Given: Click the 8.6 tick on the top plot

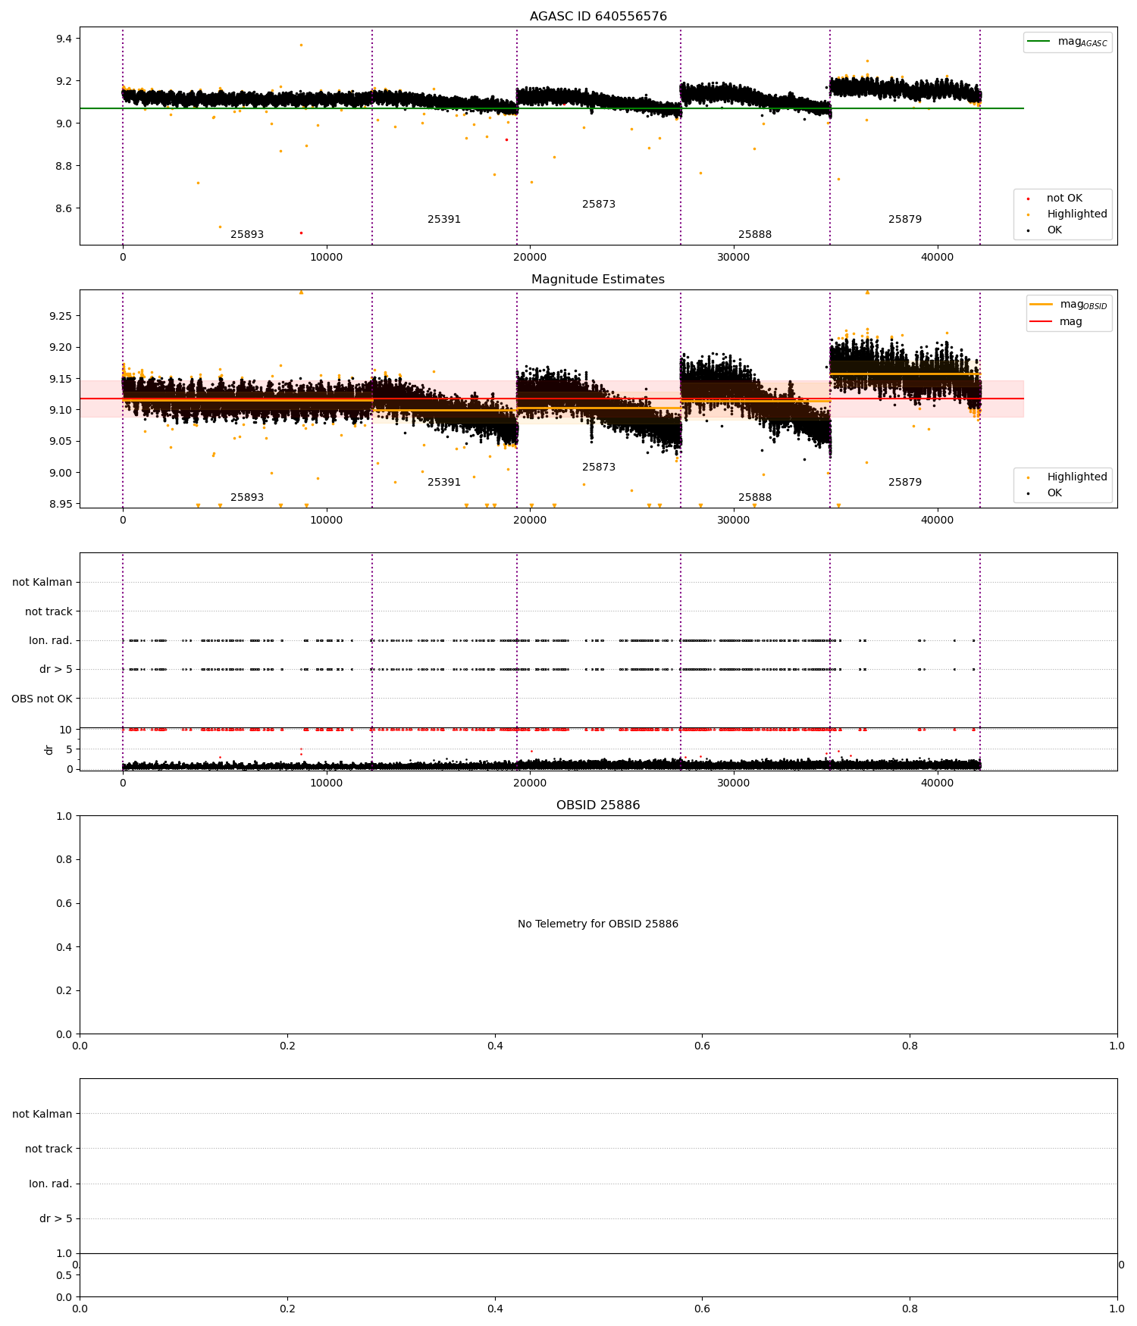Looking at the screenshot, I should coord(64,209).
